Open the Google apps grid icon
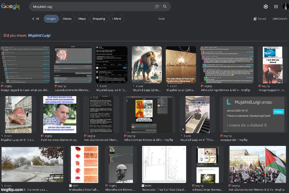Image resolution: width=289 pixels, height=193 pixels. point(276,7)
